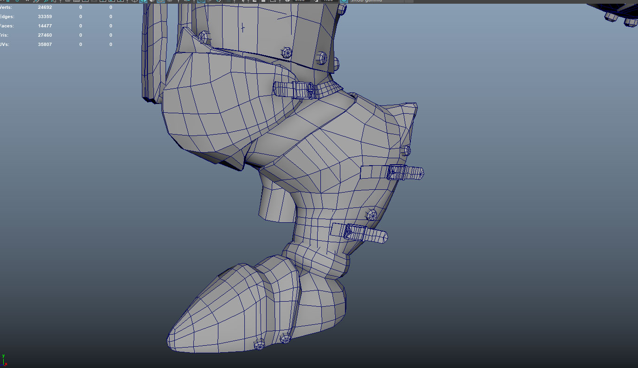This screenshot has width=638, height=368.
Task: Click the XY axis indicator in the viewport corner
Action: pyautogui.click(x=4, y=361)
